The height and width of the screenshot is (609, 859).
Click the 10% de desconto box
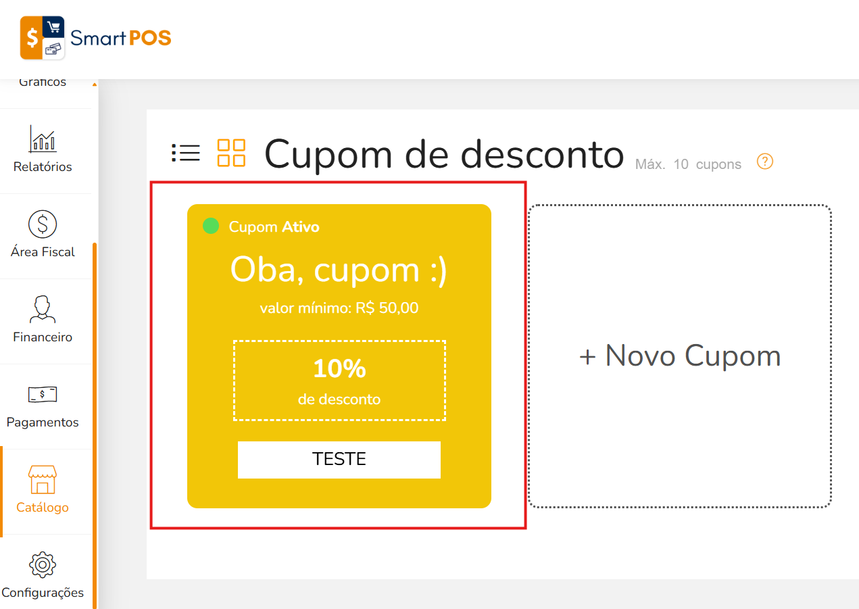coord(339,381)
